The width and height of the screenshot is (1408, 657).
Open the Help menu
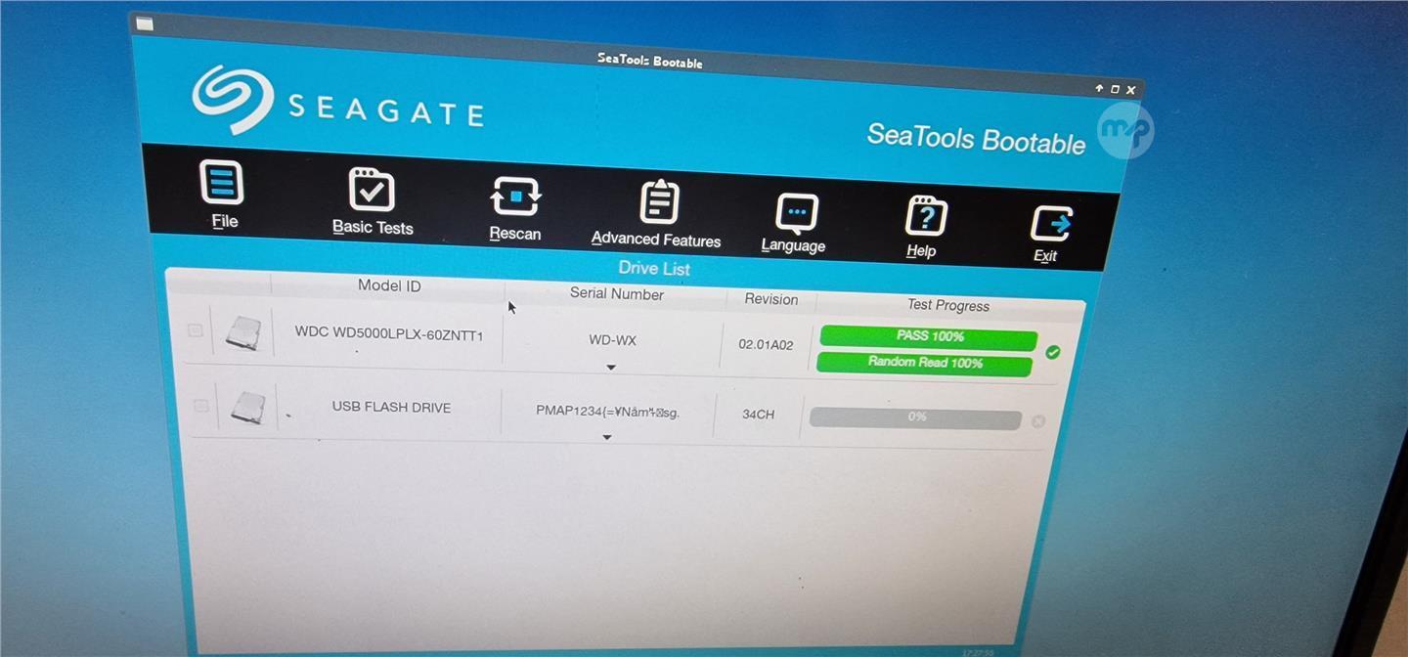[923, 228]
